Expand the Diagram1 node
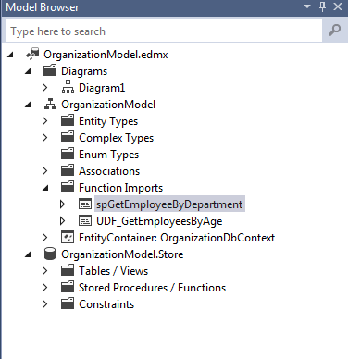This screenshot has width=348, height=359. coord(45,88)
